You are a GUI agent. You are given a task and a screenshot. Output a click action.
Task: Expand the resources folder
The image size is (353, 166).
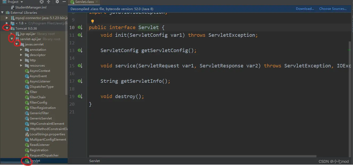pos(21,66)
